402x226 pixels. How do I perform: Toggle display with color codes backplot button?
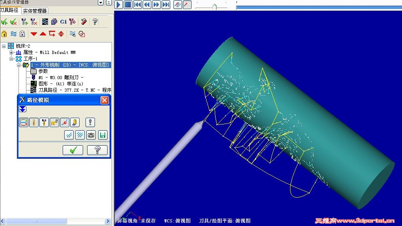point(24,122)
